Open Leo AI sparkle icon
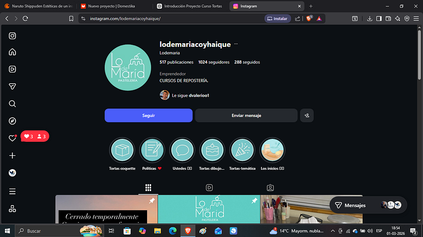Screen dimensions: 423x237 click(x=398, y=19)
